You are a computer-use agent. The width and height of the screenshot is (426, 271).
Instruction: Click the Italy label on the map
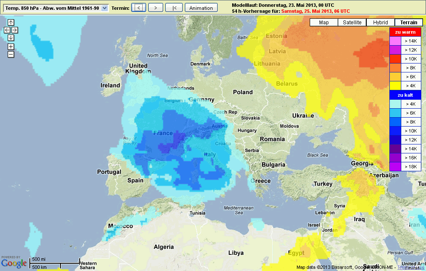click(x=210, y=154)
